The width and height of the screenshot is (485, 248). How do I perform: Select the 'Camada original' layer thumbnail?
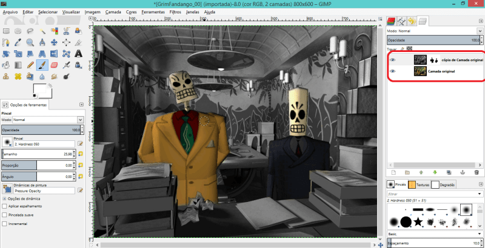(x=420, y=71)
